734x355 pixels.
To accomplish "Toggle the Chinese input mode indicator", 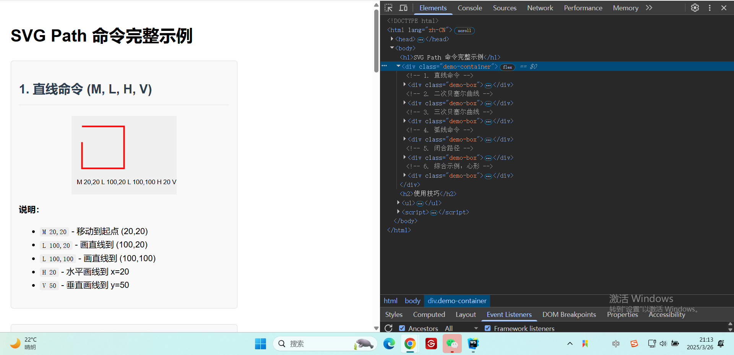I will (x=615, y=344).
